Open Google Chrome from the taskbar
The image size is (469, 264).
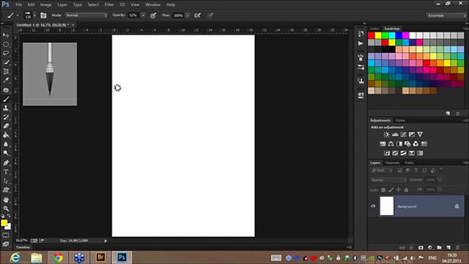coord(58,258)
